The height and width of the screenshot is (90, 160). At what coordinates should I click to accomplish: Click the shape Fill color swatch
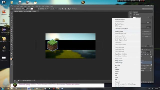click(x=25, y=9)
